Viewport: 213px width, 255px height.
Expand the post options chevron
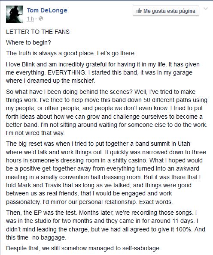point(206,9)
